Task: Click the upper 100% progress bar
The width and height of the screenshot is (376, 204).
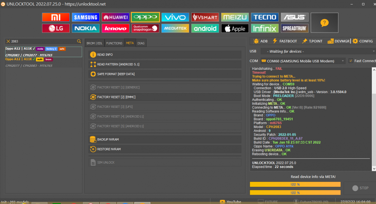Action: (295, 184)
